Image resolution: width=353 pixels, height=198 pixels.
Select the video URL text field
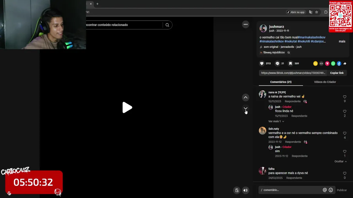(293, 73)
